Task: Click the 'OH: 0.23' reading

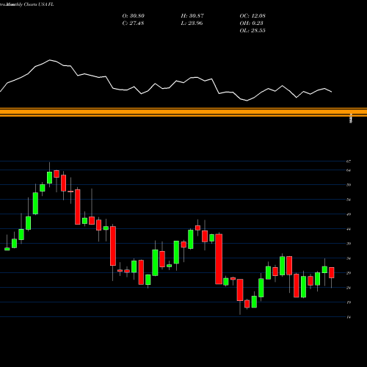Action: [x=251, y=23]
